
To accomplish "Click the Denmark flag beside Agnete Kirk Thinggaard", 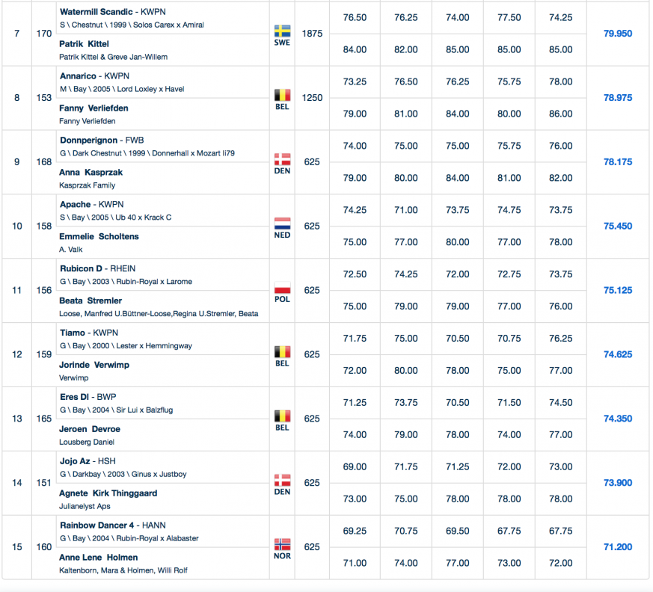I will point(282,481).
